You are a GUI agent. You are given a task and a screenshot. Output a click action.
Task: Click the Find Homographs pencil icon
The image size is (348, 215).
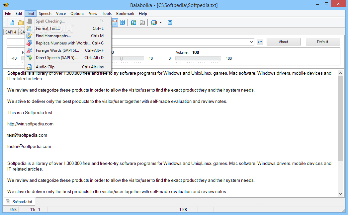coord(29,36)
